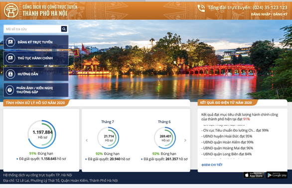292x188 pixels.
Task: Click the 1.197.884 hồ sơ progress ring
Action: (x=42, y=134)
